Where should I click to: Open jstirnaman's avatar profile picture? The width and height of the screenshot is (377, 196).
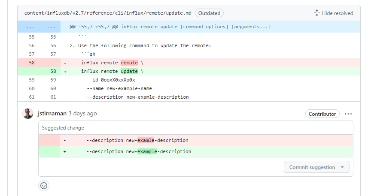(28, 113)
